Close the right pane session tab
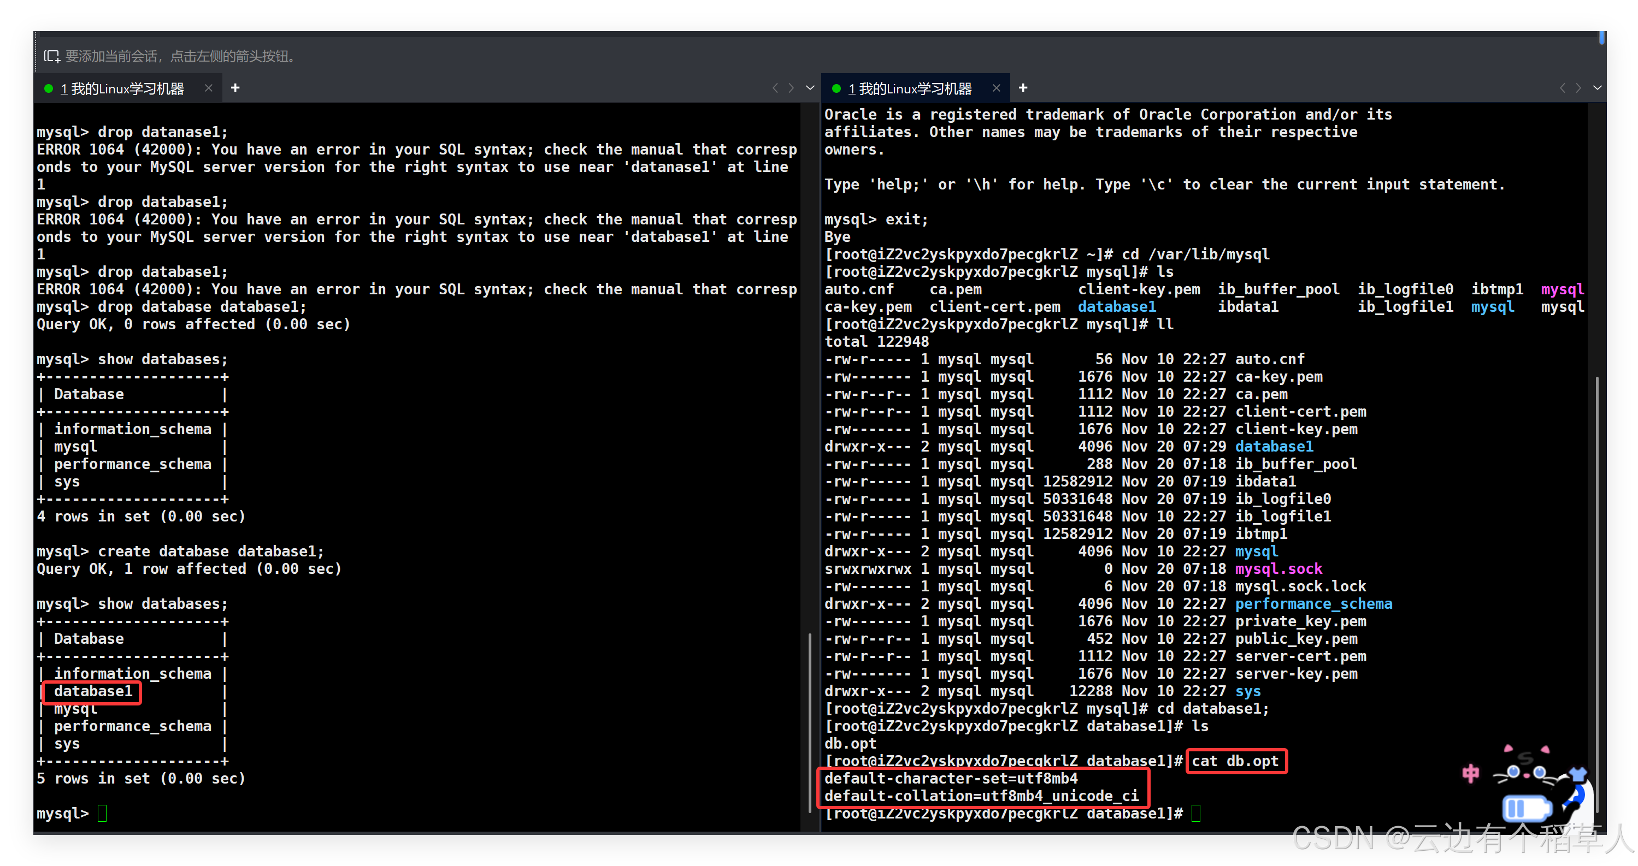Screen dimensions: 1638x866 coord(996,88)
